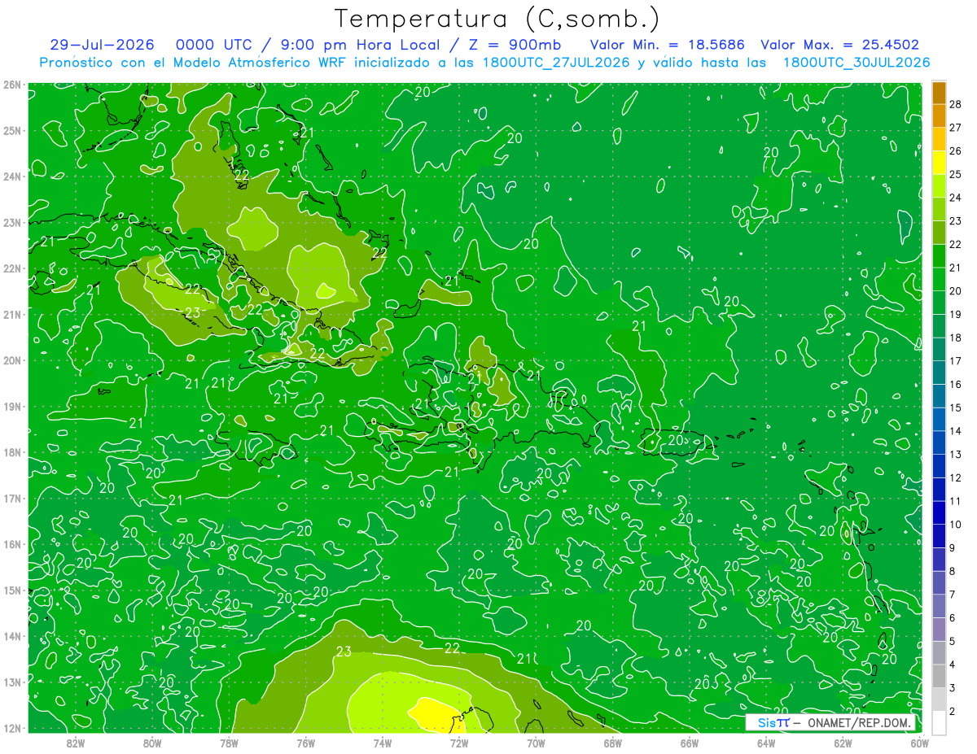Viewport: 977px width, 754px height.
Task: Pick the dark blue colorbar swatch between 10 and 11
Action: pos(939,512)
